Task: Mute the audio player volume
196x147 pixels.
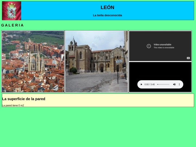Action: coord(174,84)
